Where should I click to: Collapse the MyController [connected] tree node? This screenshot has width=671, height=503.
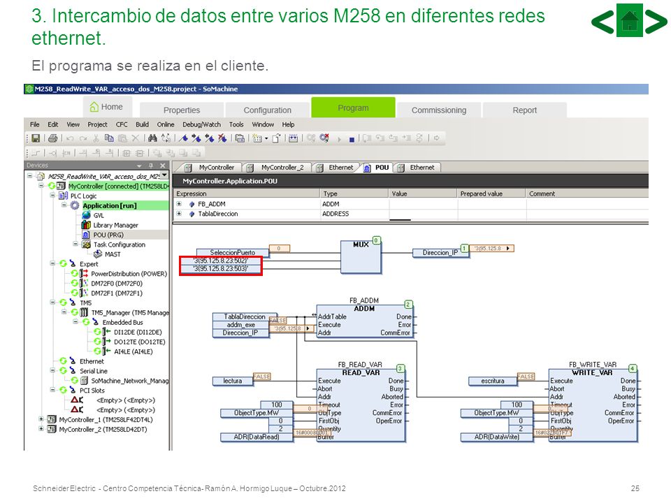(x=41, y=186)
